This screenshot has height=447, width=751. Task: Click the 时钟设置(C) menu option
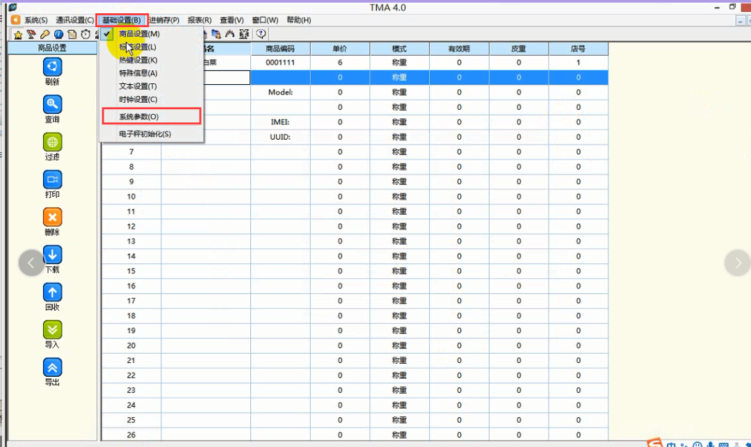[138, 99]
